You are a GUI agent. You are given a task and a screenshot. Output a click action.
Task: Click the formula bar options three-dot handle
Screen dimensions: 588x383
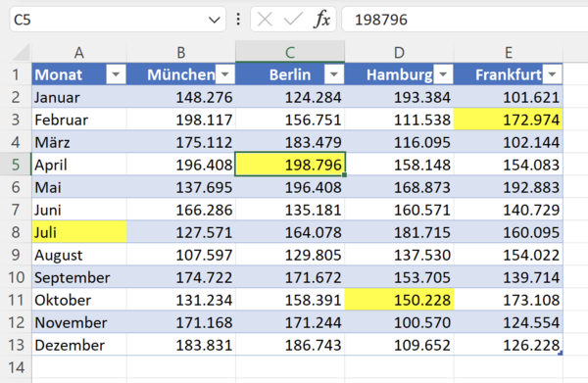[238, 20]
